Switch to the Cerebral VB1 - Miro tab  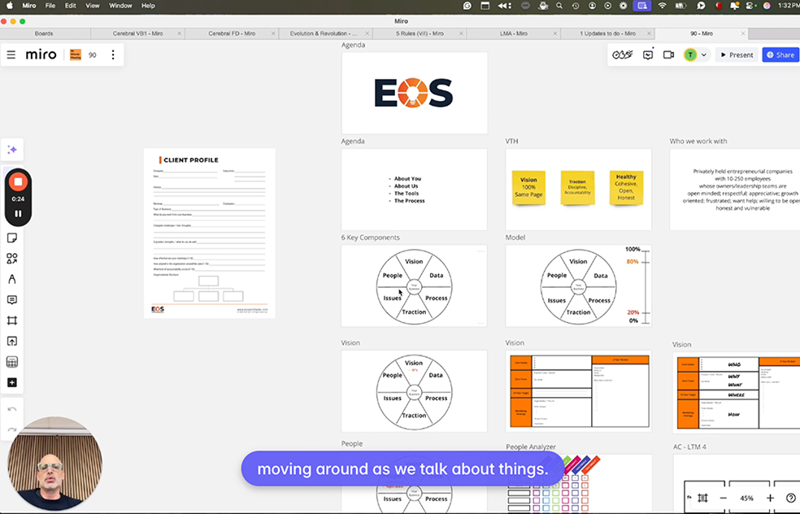pos(137,33)
